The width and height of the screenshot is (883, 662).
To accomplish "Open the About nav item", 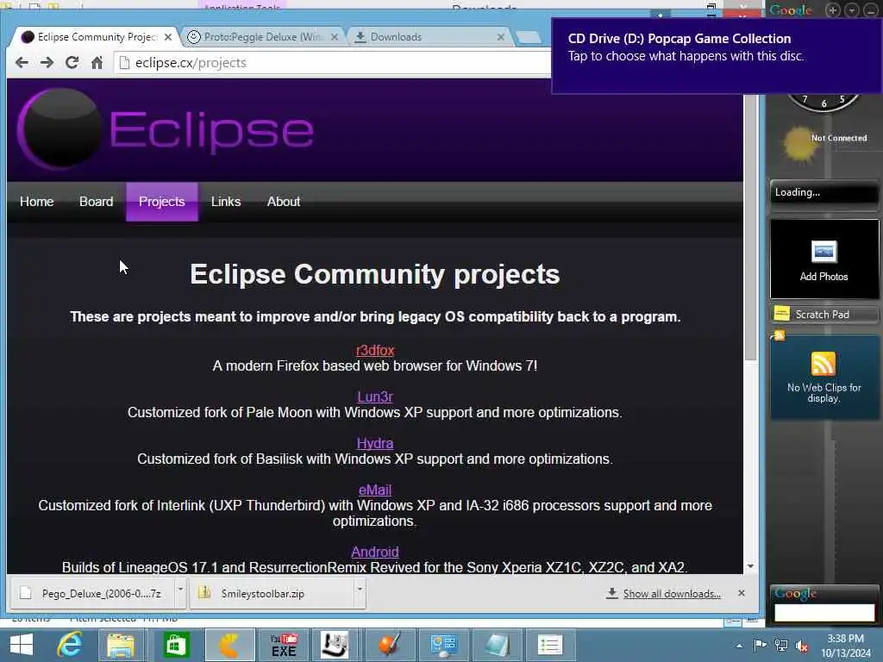I will 283,202.
